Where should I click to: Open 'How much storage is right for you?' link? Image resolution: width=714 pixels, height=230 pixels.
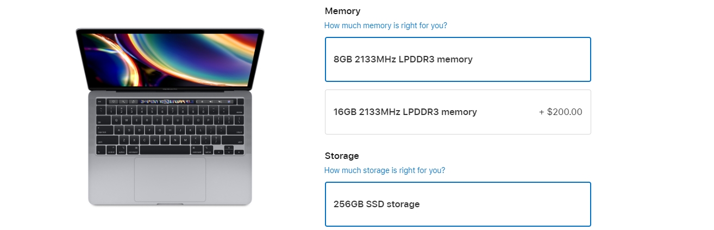point(384,170)
